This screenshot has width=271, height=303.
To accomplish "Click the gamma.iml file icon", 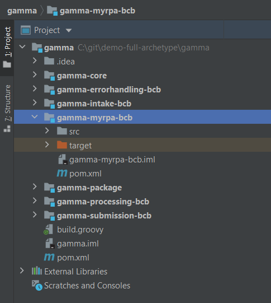I will (50, 244).
